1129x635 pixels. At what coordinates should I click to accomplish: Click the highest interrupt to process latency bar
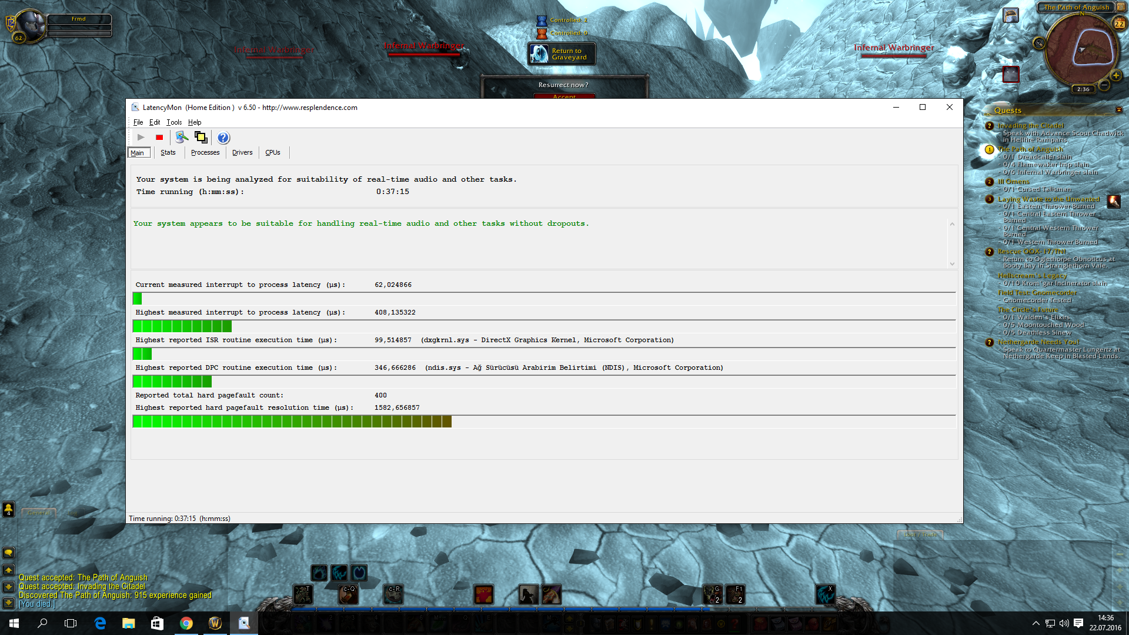(544, 326)
